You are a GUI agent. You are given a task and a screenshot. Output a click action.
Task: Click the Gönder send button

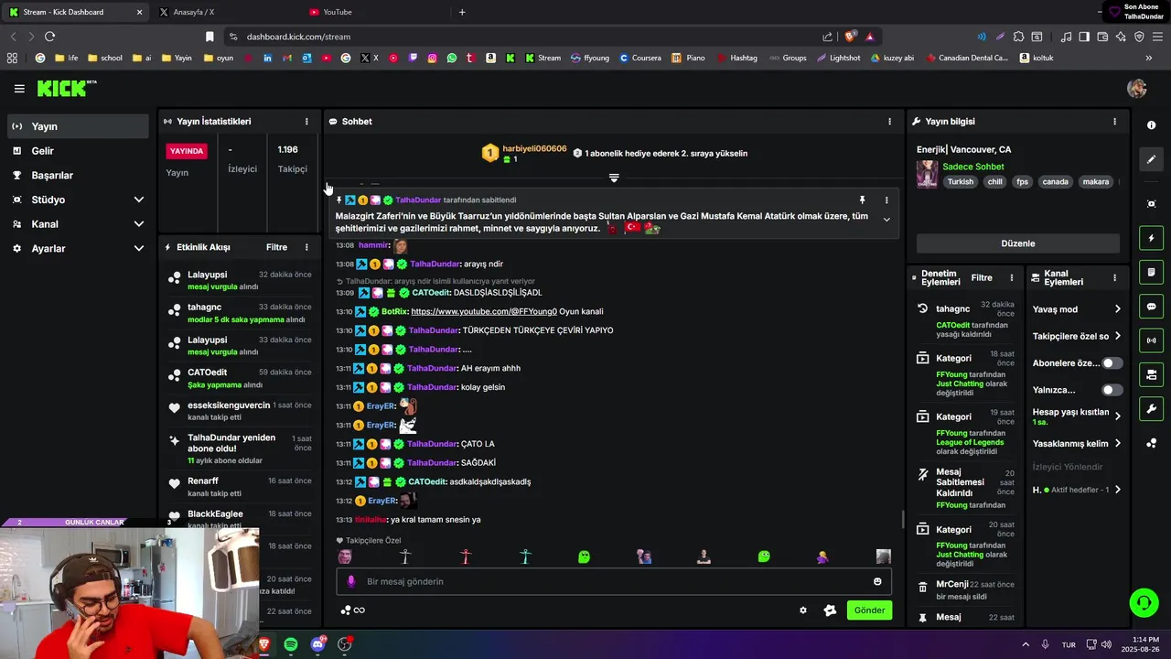pyautogui.click(x=869, y=610)
